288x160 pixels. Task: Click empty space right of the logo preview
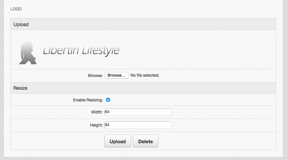click(x=201, y=50)
